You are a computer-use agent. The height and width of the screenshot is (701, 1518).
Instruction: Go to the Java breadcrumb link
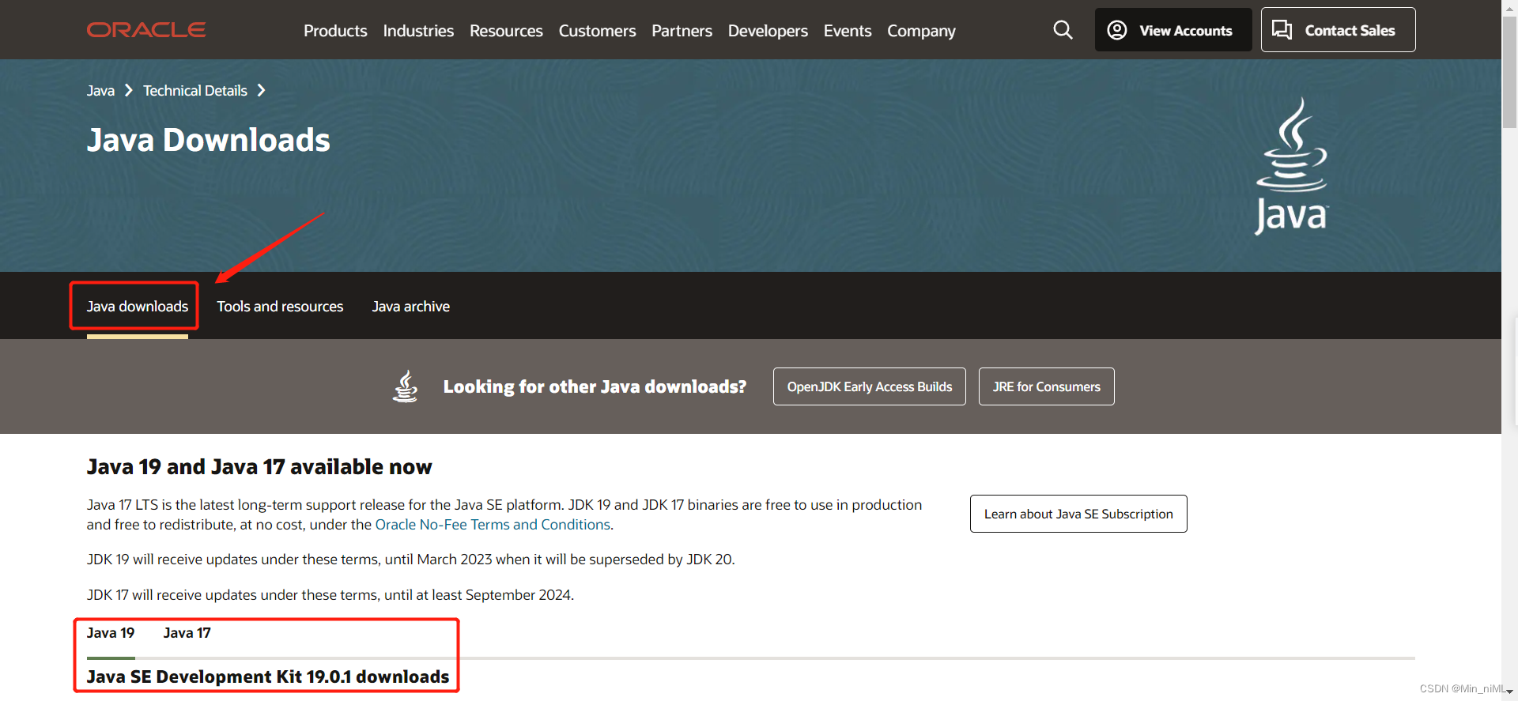(x=100, y=91)
